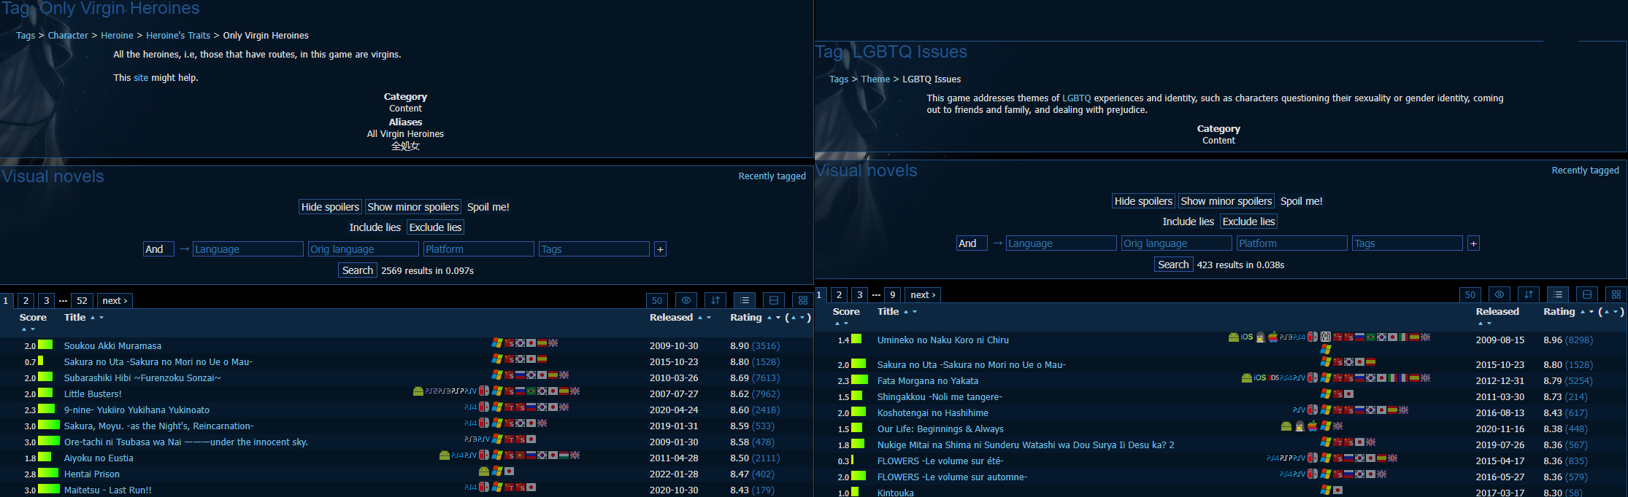This screenshot has width=1628, height=497.
Task: Open Language filter in Only Virgin Heroines pane
Action: (x=248, y=249)
